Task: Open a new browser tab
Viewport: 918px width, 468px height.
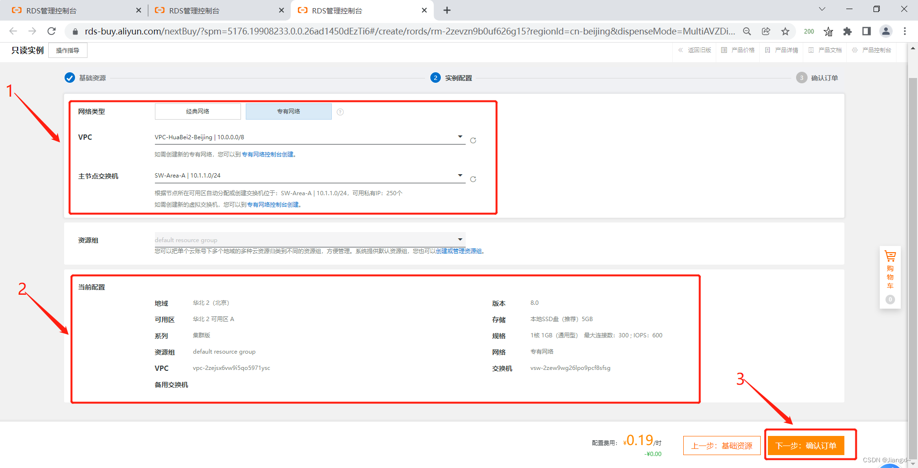Action: click(x=447, y=10)
